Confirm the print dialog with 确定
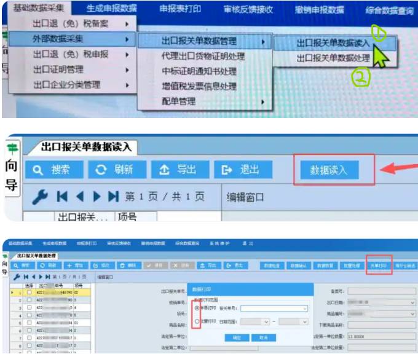The height and width of the screenshot is (354, 418). tap(237, 338)
